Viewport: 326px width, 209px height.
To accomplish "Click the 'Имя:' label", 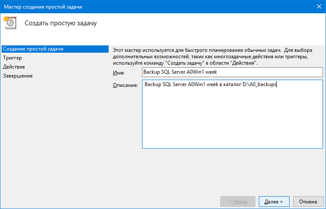I will (119, 73).
